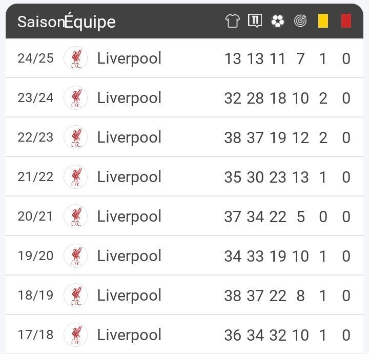Open Liverpool team link for 22/23
This screenshot has width=369, height=354.
tap(129, 137)
